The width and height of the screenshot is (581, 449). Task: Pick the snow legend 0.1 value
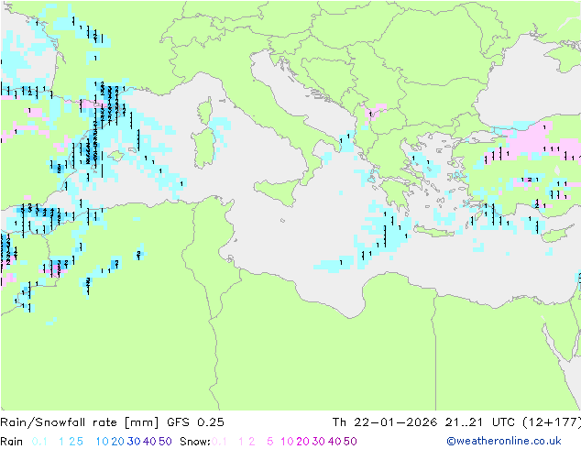(x=219, y=442)
